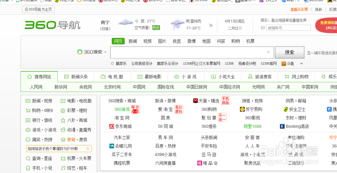Click the cart icon beside 购物·9块9
Screen dimensions: 337x173
(28, 111)
